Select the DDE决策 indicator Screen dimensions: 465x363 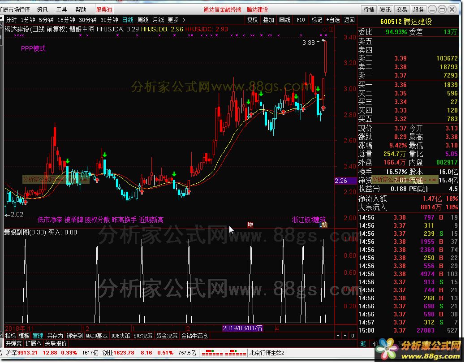click(121, 336)
